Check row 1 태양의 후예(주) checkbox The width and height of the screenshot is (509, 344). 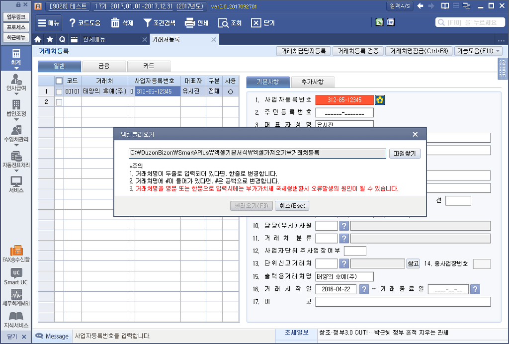click(59, 92)
